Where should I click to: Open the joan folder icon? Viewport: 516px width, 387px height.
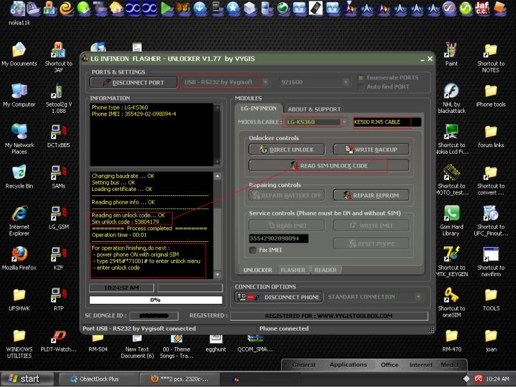point(490,341)
